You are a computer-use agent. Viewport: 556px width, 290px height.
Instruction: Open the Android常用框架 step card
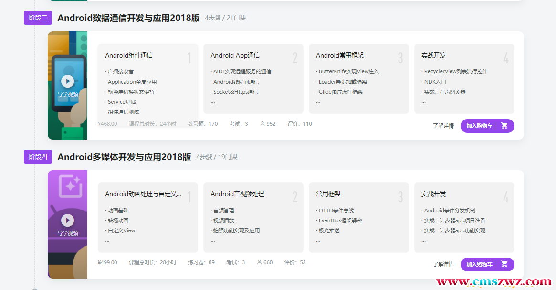click(x=358, y=79)
